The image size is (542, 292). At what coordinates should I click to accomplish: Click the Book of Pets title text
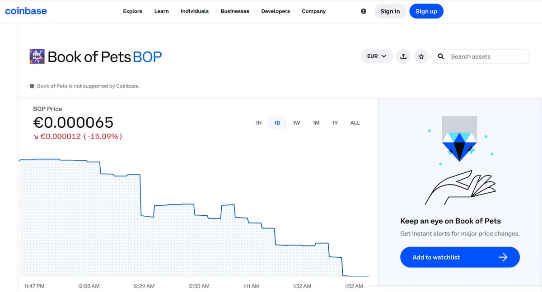89,57
